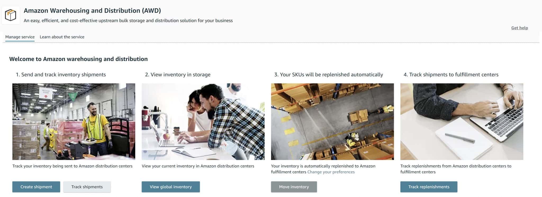This screenshot has width=542, height=197.
Task: Click the Track shipments to fulfillment centers heading
Action: pyautogui.click(x=451, y=74)
